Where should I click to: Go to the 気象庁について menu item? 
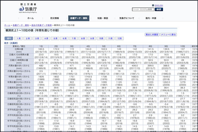[x=127, y=18]
